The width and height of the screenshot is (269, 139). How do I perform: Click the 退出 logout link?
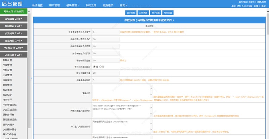[263, 6]
